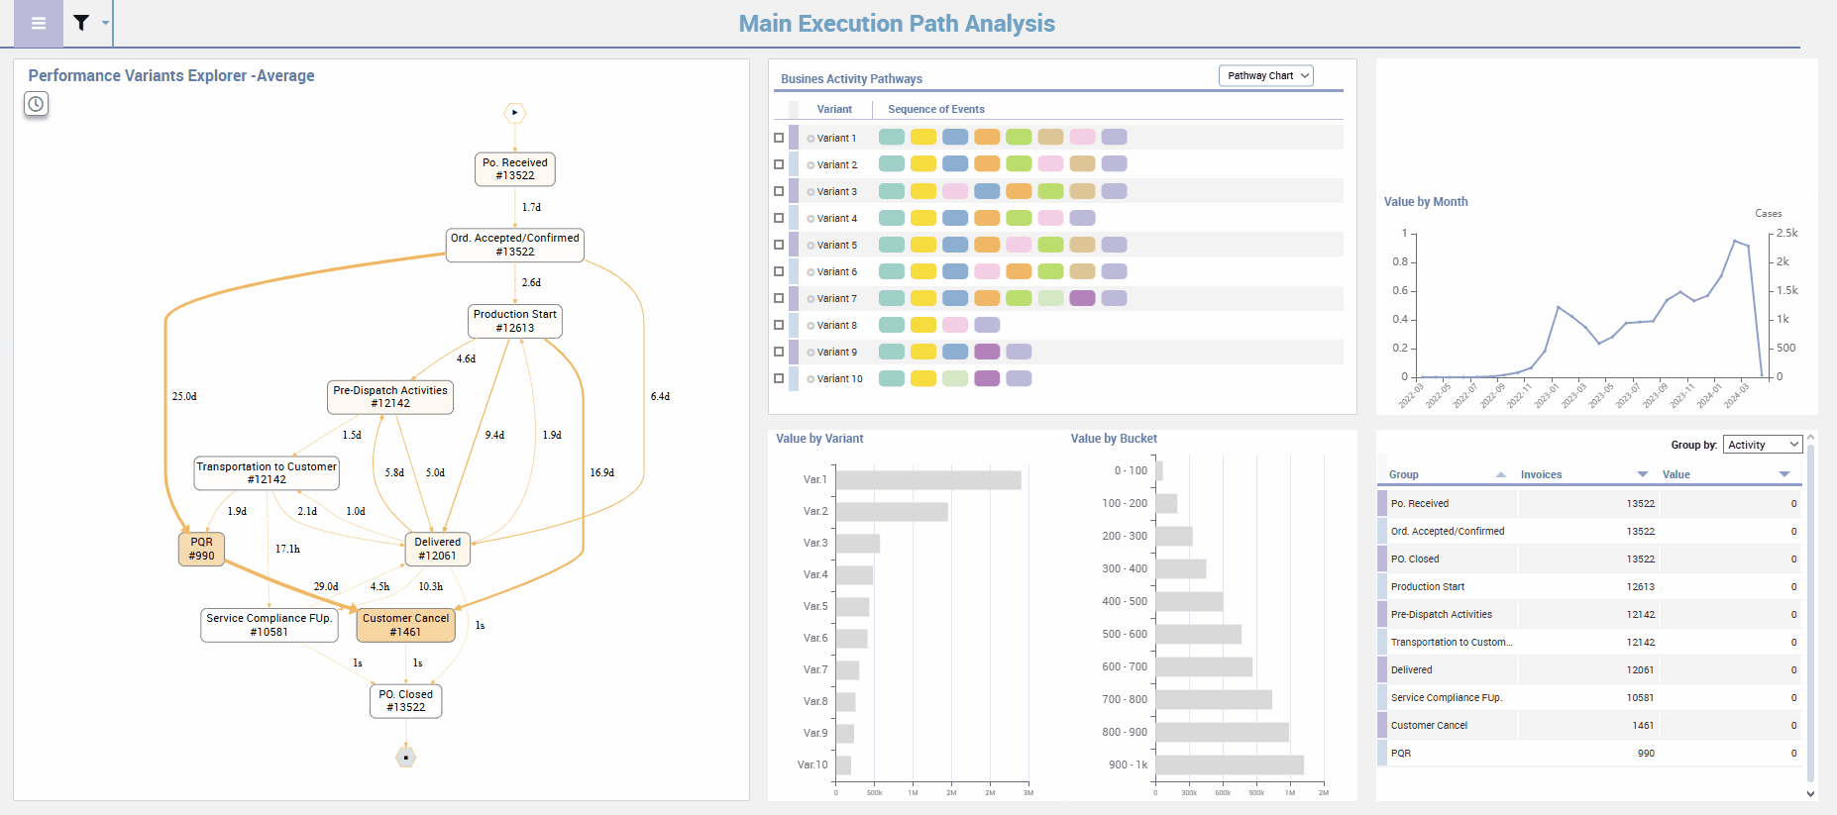Open the hamburger menu

(39, 23)
